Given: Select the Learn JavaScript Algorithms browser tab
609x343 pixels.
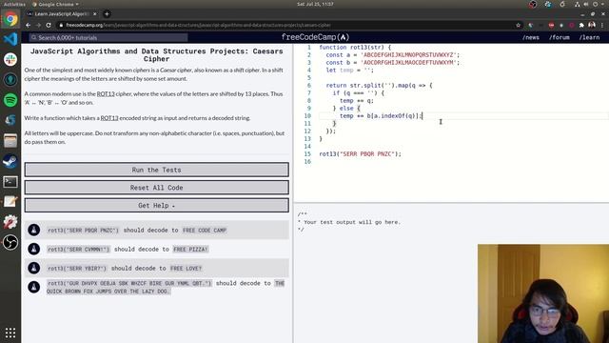Looking at the screenshot, I should [62, 14].
